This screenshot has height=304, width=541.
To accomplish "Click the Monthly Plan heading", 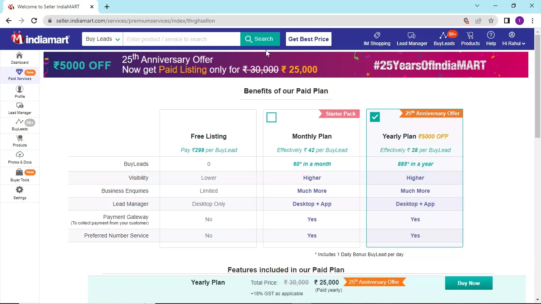I will [x=312, y=136].
